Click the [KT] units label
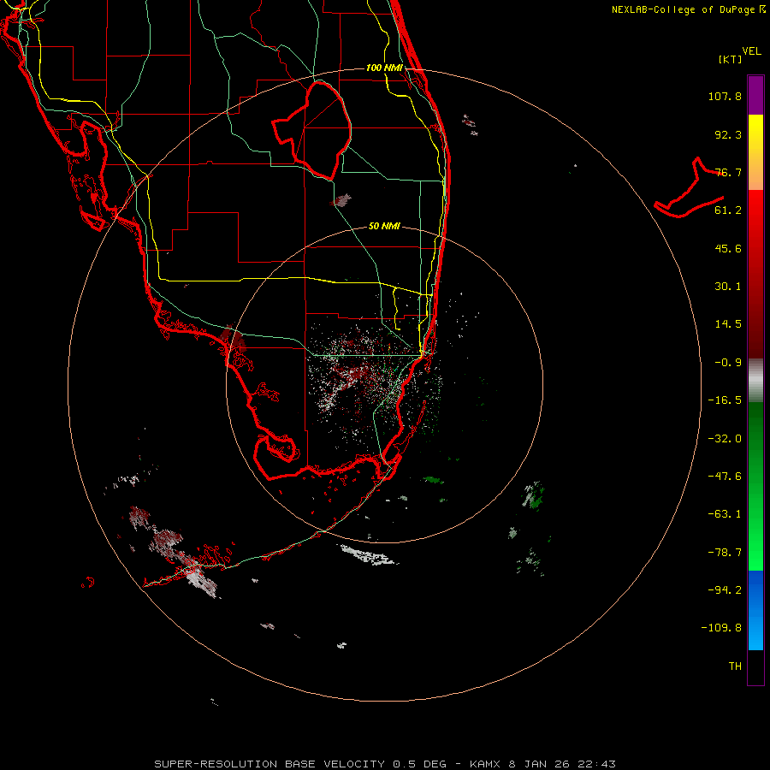770x770 pixels. click(x=731, y=59)
